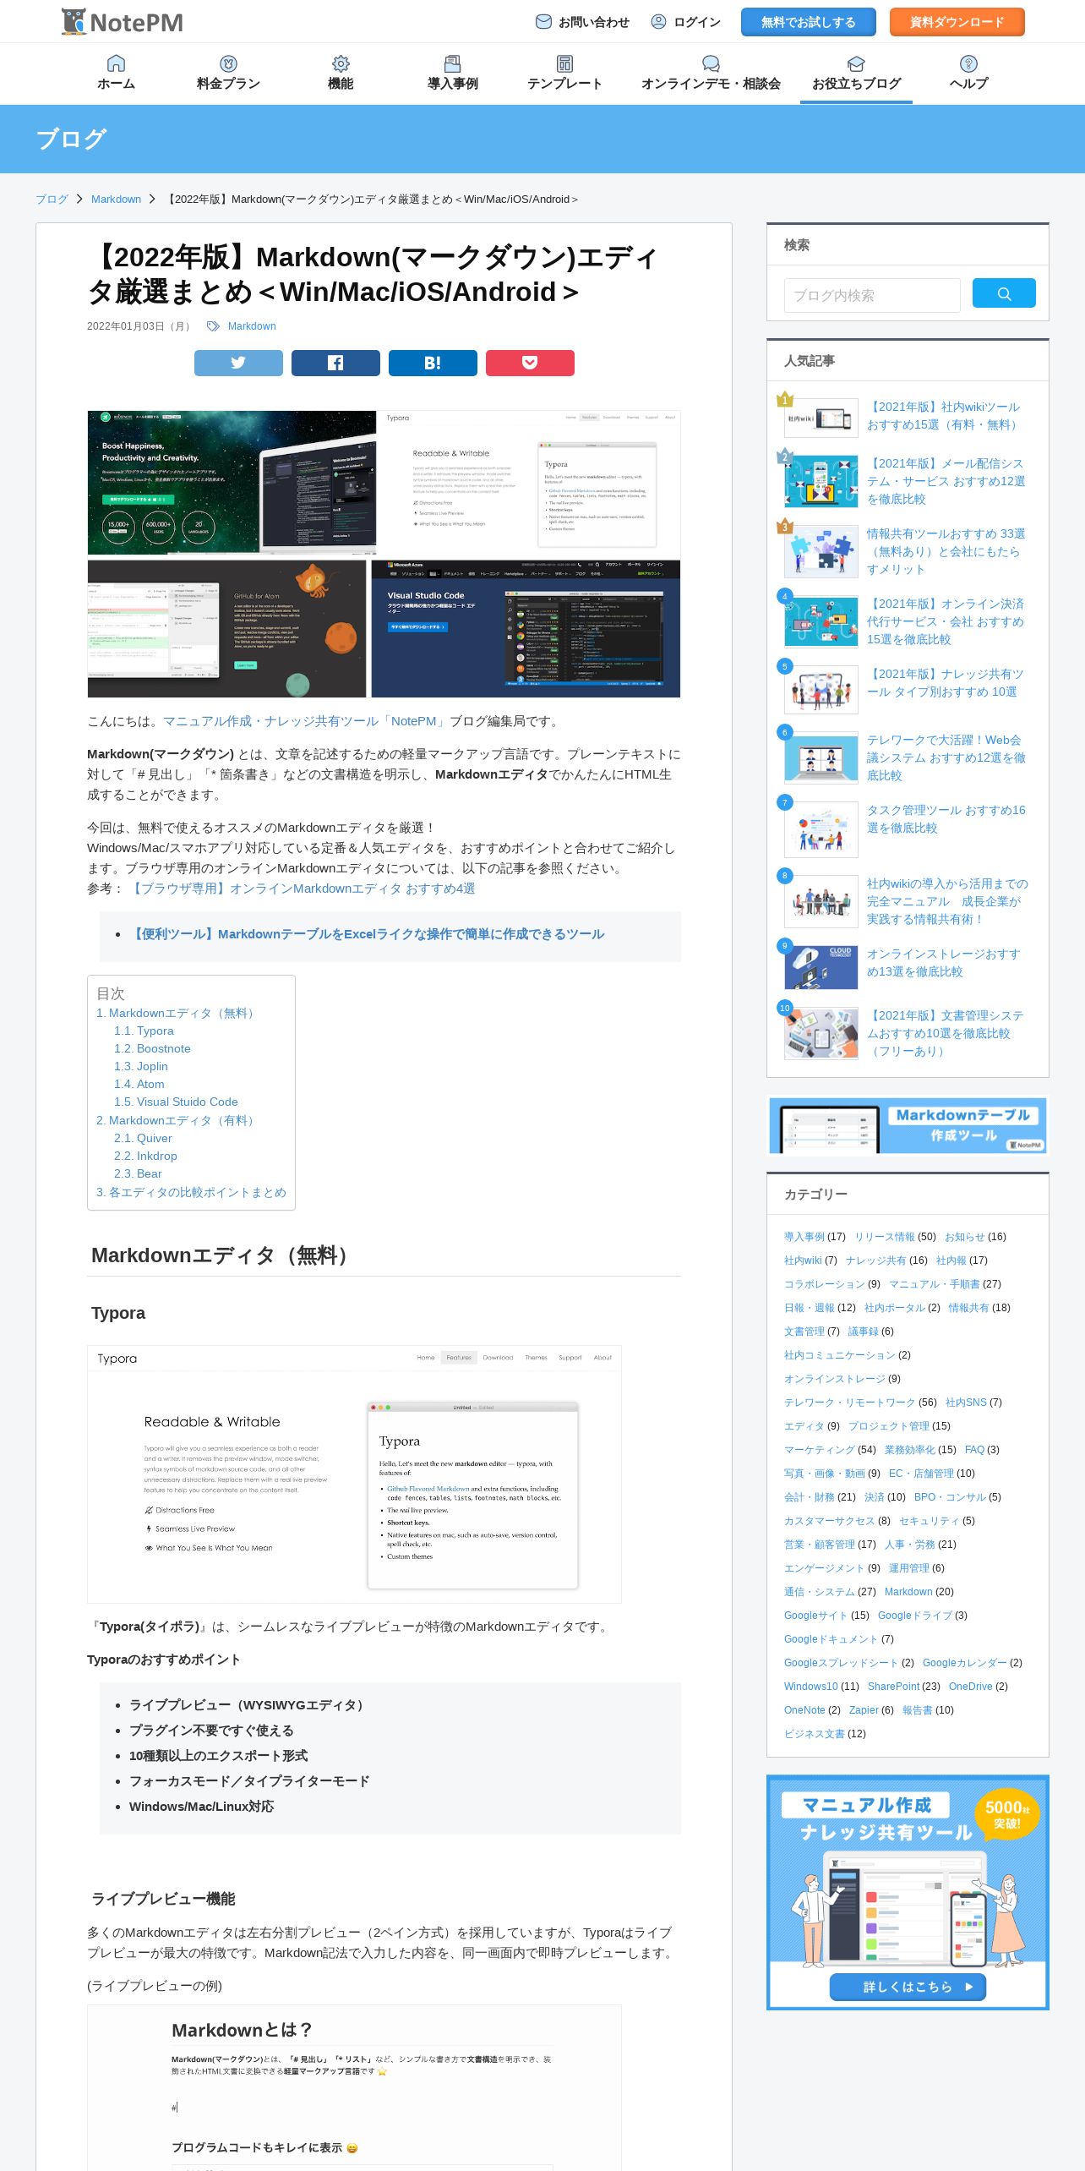Open popular article オンラインストレージおすすめ13選
Screen dimensions: 1085x2171
pyautogui.click(x=943, y=963)
